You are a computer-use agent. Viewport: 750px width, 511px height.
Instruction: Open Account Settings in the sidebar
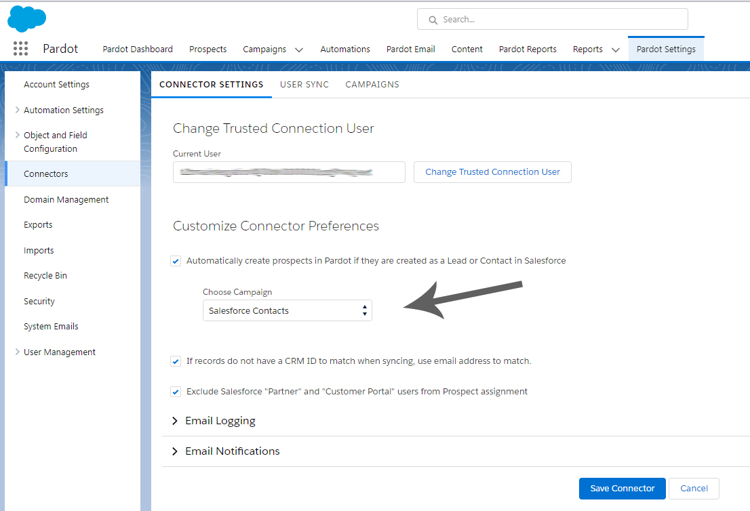pos(56,85)
